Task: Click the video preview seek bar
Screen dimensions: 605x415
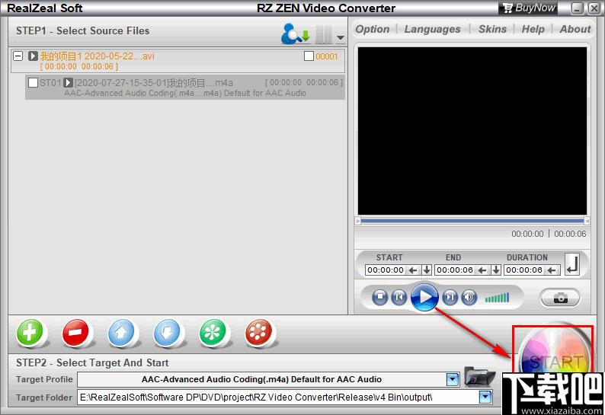Action: click(x=472, y=221)
